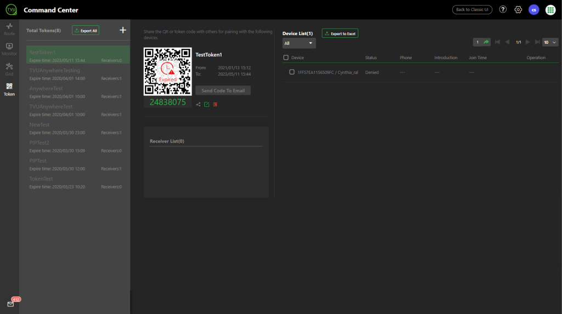Open the cs user avatar menu
The image size is (562, 314).
[x=533, y=10]
